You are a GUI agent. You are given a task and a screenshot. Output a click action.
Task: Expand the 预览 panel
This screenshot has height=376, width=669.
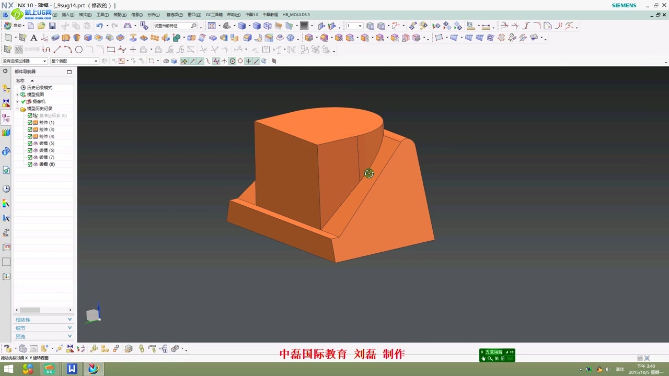point(44,336)
